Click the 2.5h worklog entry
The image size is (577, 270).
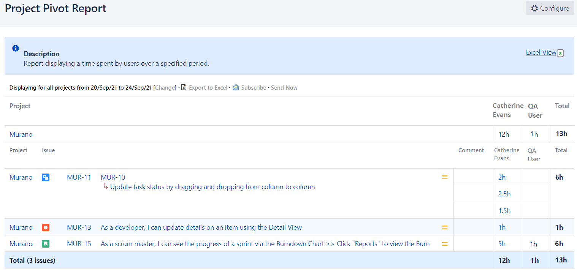(504, 194)
